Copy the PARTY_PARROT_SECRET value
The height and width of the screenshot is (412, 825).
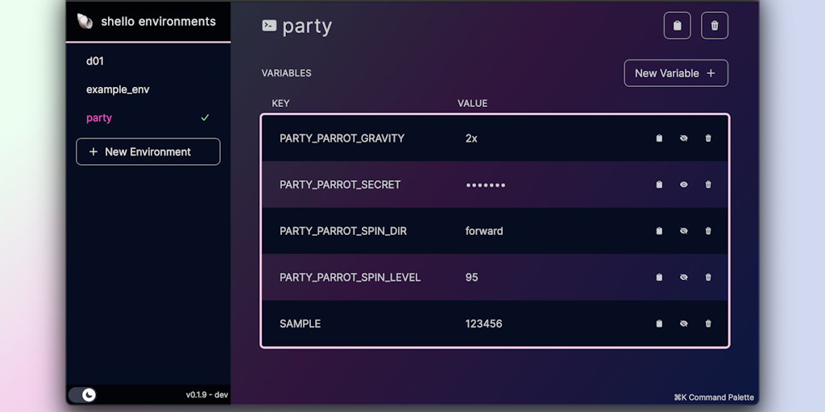pyautogui.click(x=659, y=185)
